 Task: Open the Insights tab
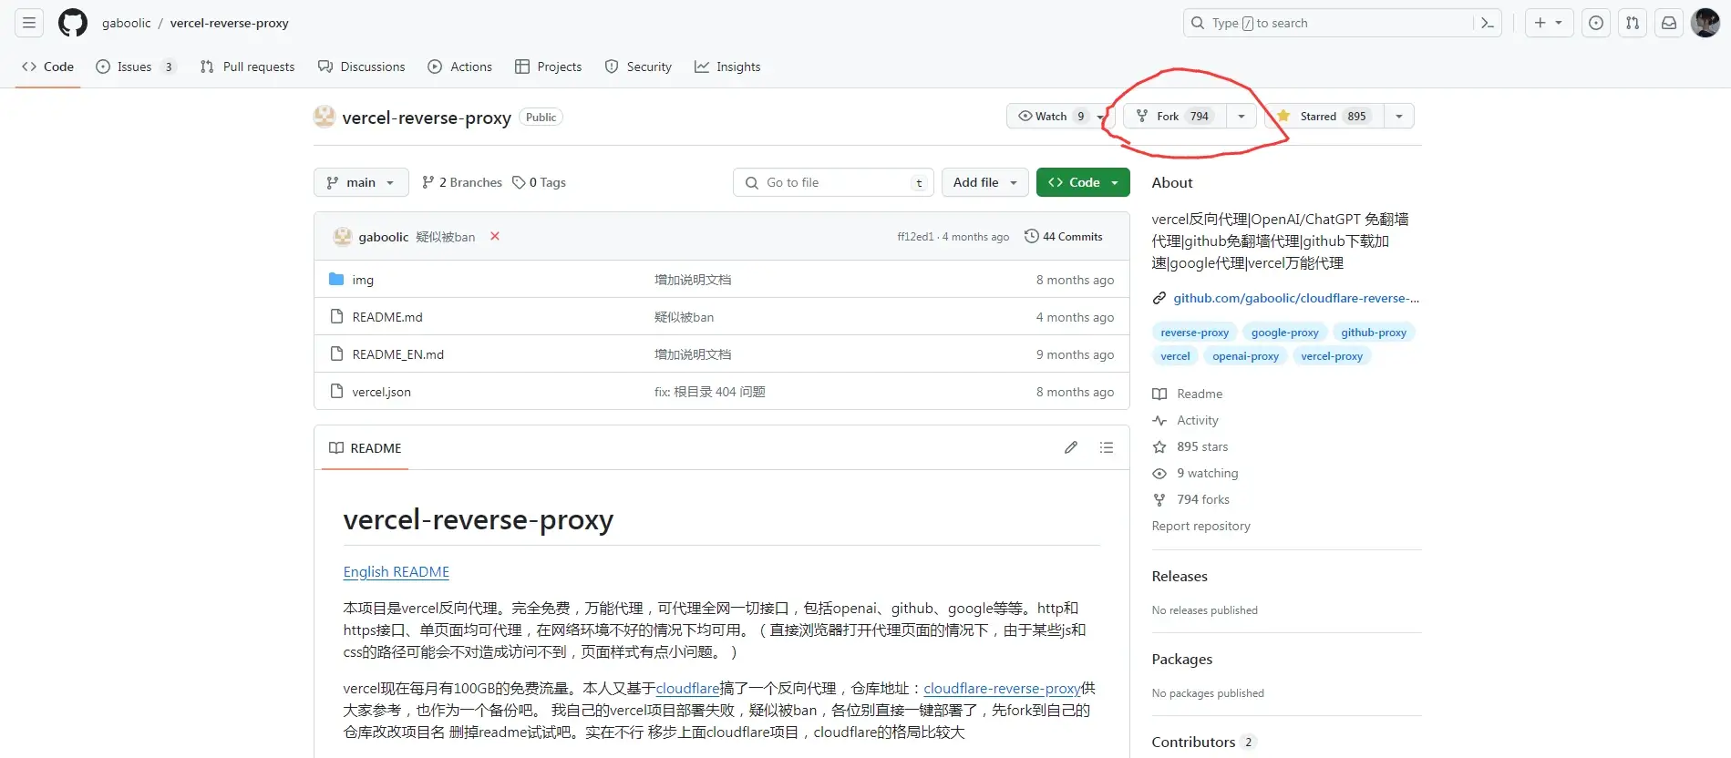727,67
